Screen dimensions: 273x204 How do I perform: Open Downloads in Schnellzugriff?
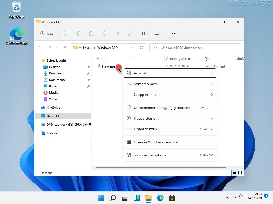point(57,73)
